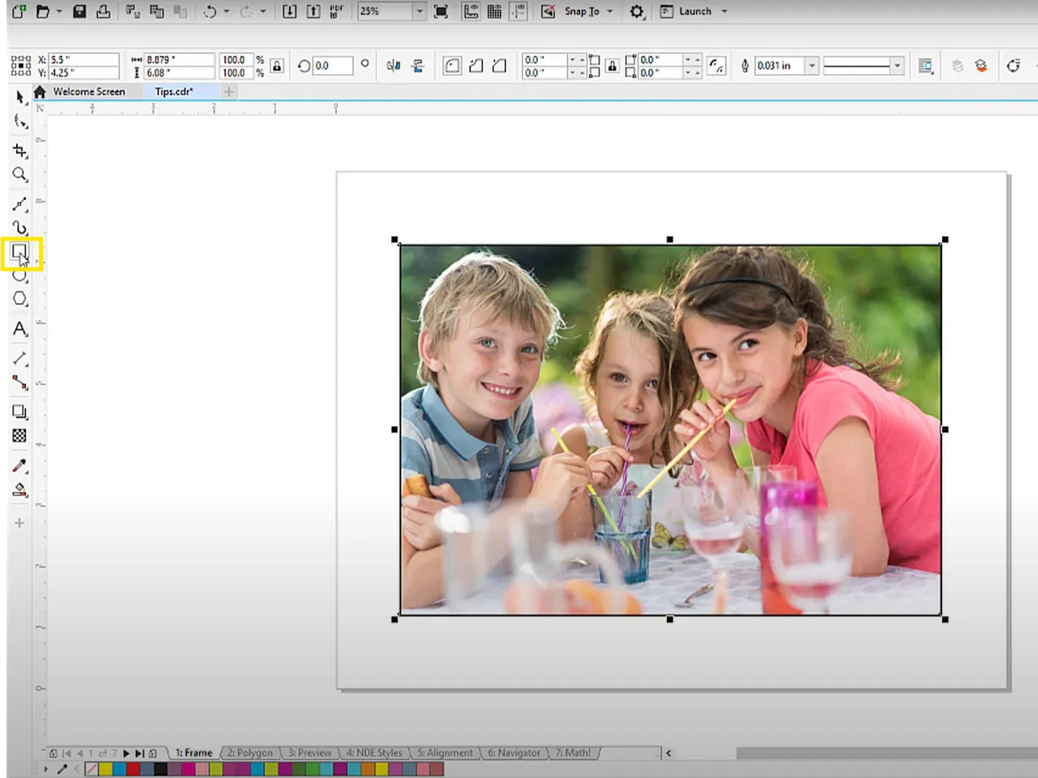This screenshot has width=1038, height=778.
Task: Click the Transparency checkerboard tool
Action: coord(20,436)
